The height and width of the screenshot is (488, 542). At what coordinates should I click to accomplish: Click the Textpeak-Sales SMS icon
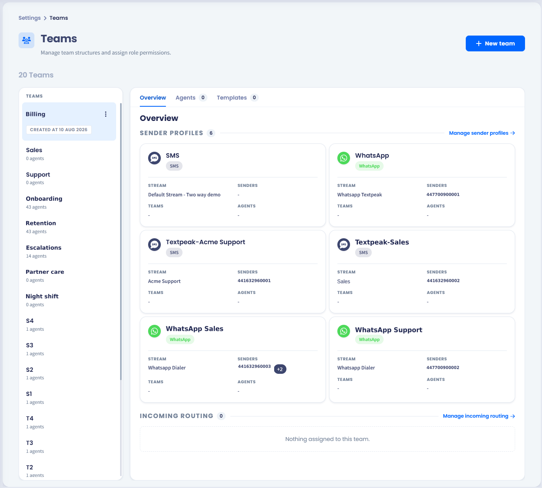pyautogui.click(x=344, y=245)
